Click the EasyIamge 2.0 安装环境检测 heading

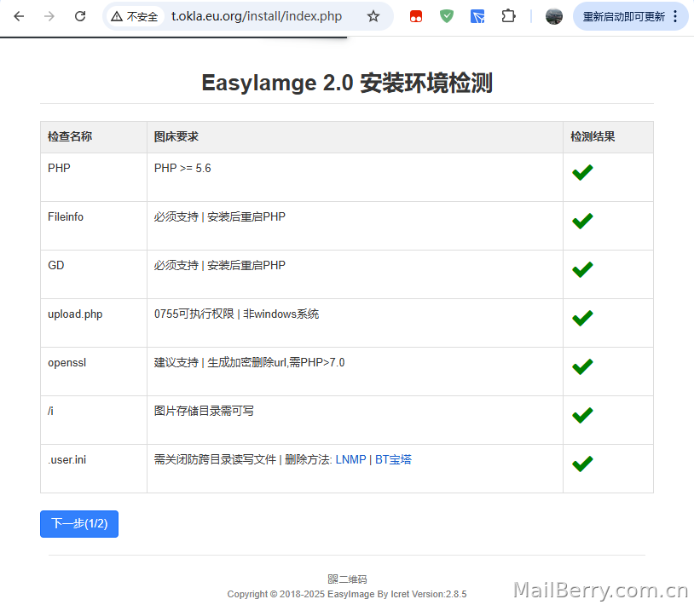click(x=347, y=84)
